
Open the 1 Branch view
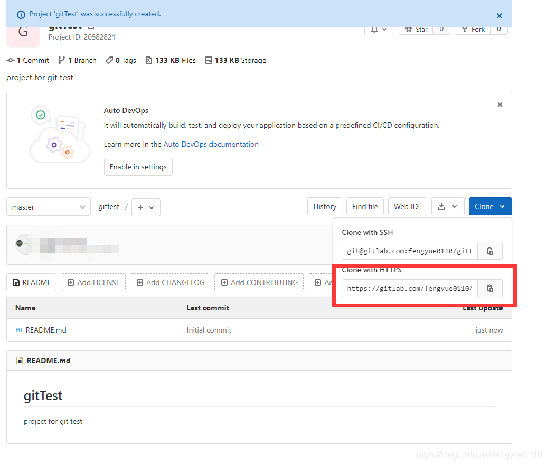77,60
